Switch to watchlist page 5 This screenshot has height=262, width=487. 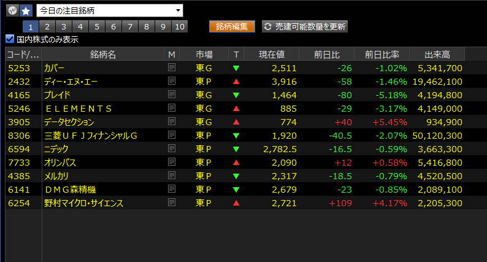[x=97, y=27]
